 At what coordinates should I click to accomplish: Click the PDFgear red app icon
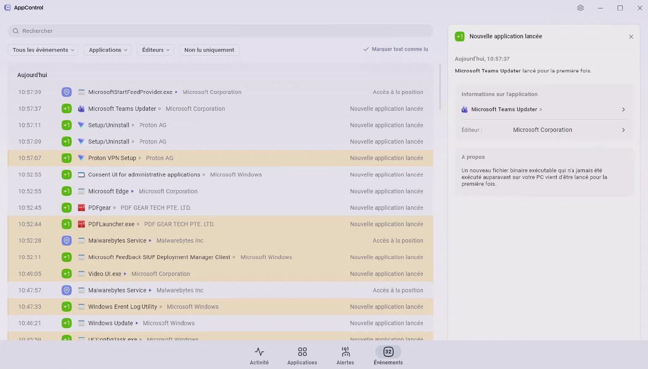[81, 208]
